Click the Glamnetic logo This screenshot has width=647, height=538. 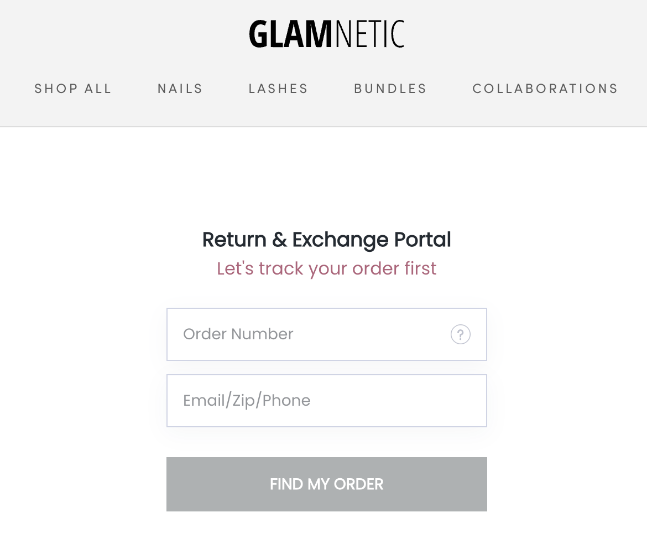pos(326,34)
